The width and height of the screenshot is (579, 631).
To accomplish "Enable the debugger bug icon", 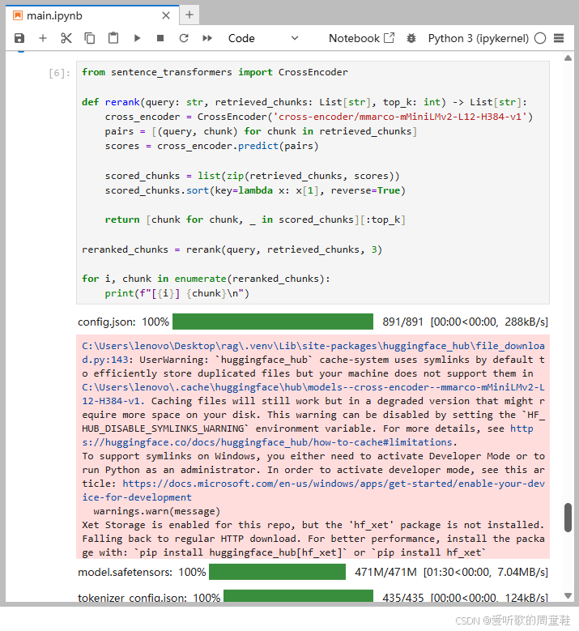I will pyautogui.click(x=411, y=38).
